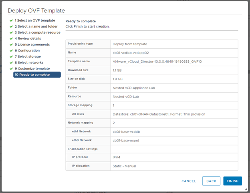The image size is (250, 193).
Task: Click checkmark icon beside Select networks
Action: point(10,63)
